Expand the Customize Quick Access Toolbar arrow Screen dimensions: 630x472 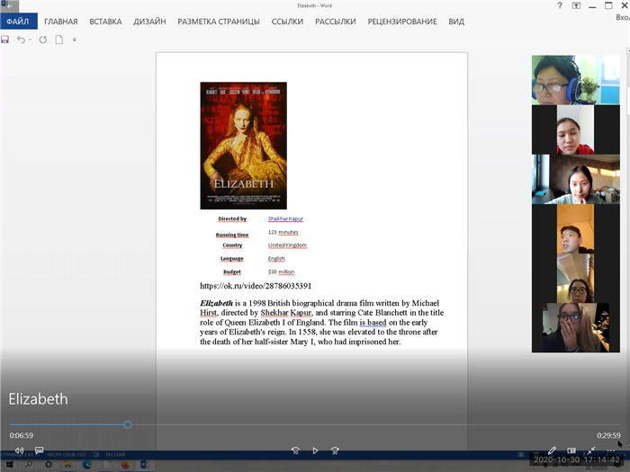(75, 40)
